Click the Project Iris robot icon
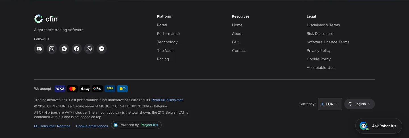Image resolution: width=409 pixels, height=138 pixels. [x=116, y=125]
